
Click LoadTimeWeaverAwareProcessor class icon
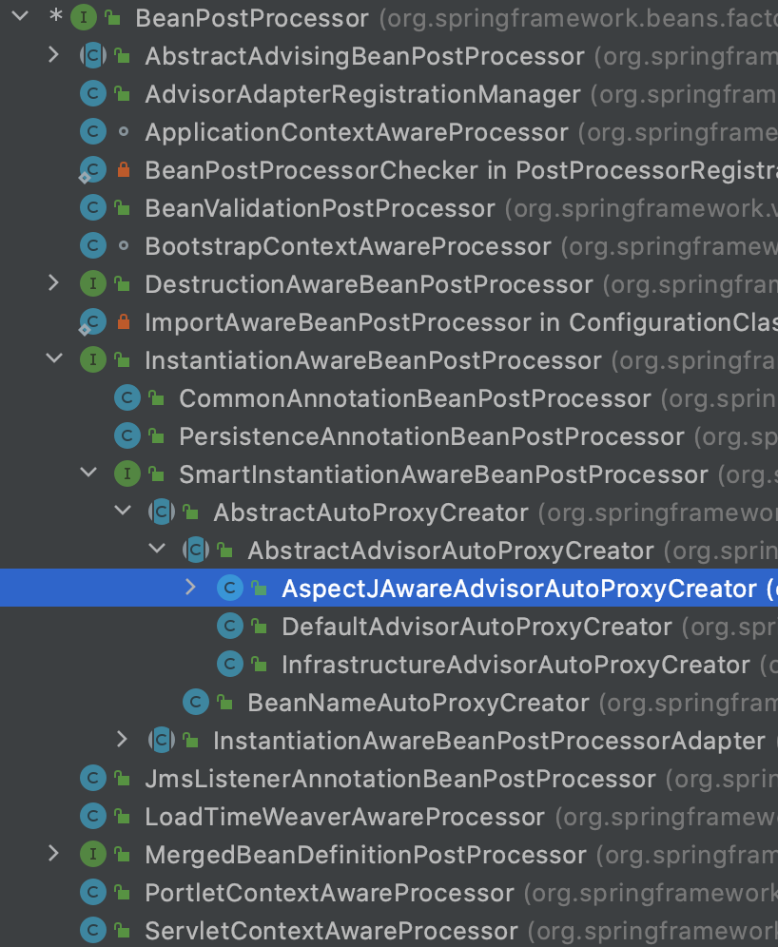(x=93, y=817)
